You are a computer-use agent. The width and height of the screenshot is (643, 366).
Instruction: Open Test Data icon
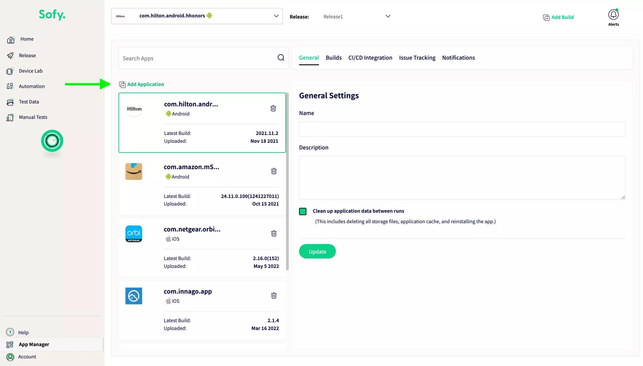[x=10, y=102]
